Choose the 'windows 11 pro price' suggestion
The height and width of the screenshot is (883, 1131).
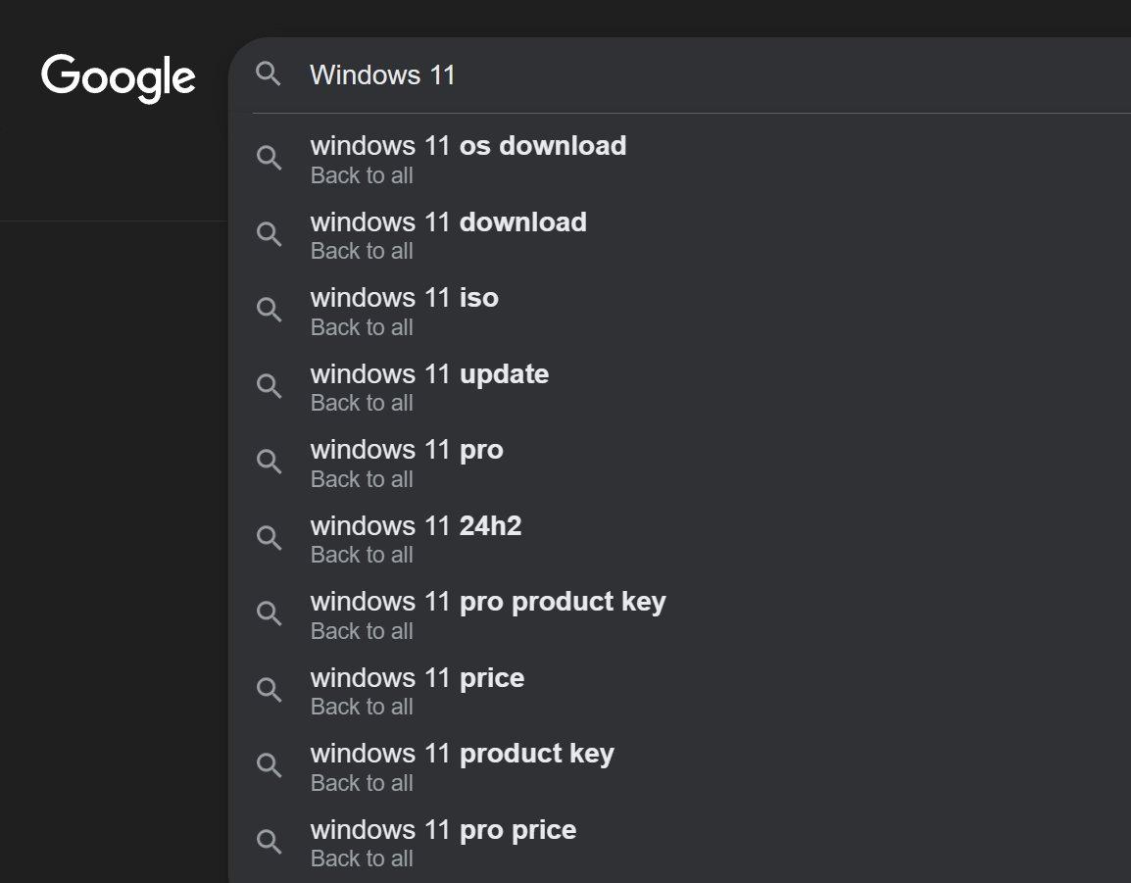pos(679,843)
